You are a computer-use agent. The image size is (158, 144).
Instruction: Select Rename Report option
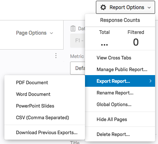click(x=120, y=93)
